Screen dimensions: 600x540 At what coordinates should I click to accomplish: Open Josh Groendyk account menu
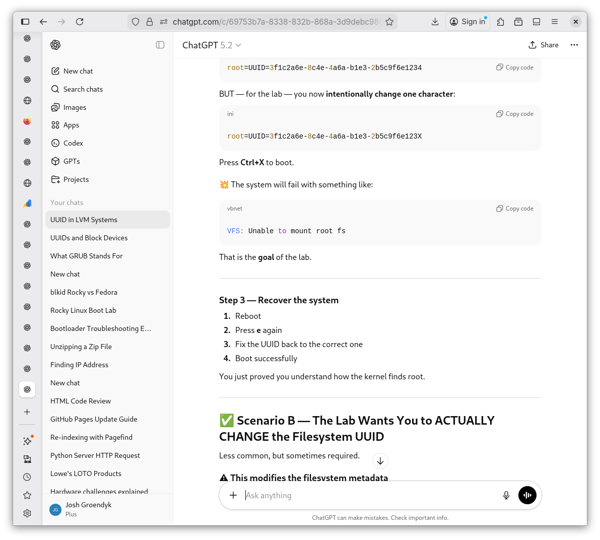88,509
